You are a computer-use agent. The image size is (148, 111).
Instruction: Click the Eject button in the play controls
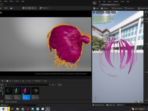pos(32,8)
